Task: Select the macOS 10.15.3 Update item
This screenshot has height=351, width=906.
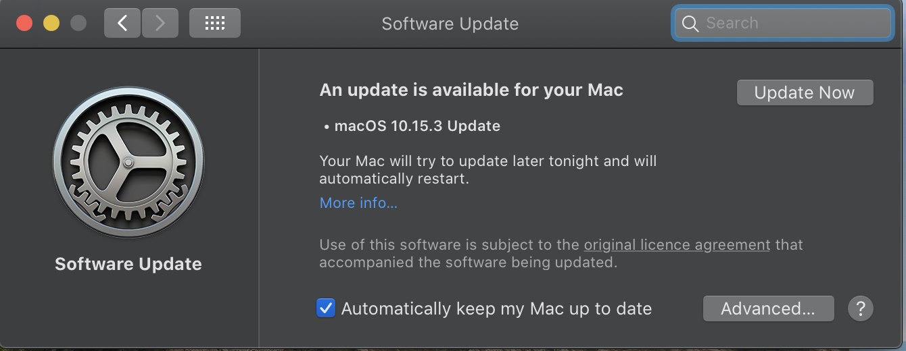Action: click(416, 126)
